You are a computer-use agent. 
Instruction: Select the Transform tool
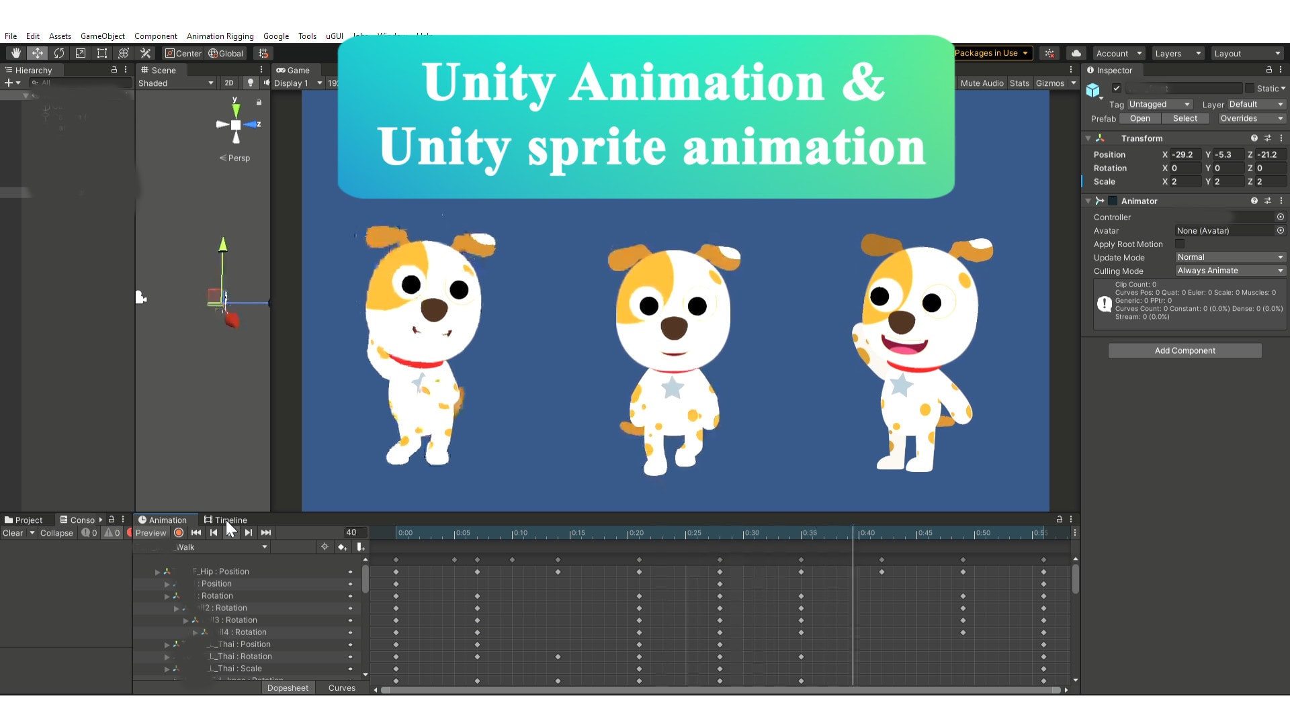124,53
